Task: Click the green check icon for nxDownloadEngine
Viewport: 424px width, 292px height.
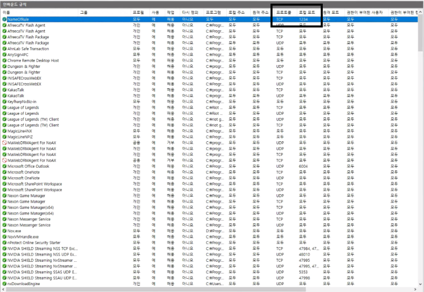Action: [x=4, y=284]
